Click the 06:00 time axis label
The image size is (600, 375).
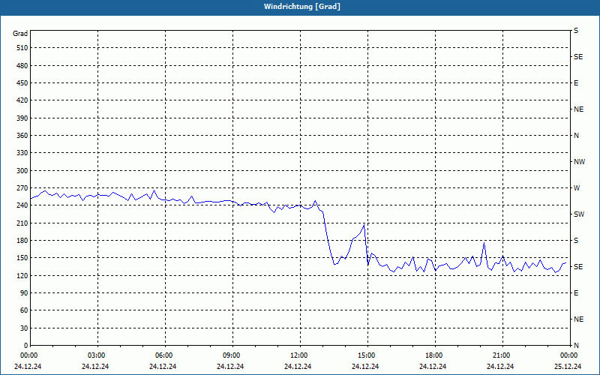(163, 355)
